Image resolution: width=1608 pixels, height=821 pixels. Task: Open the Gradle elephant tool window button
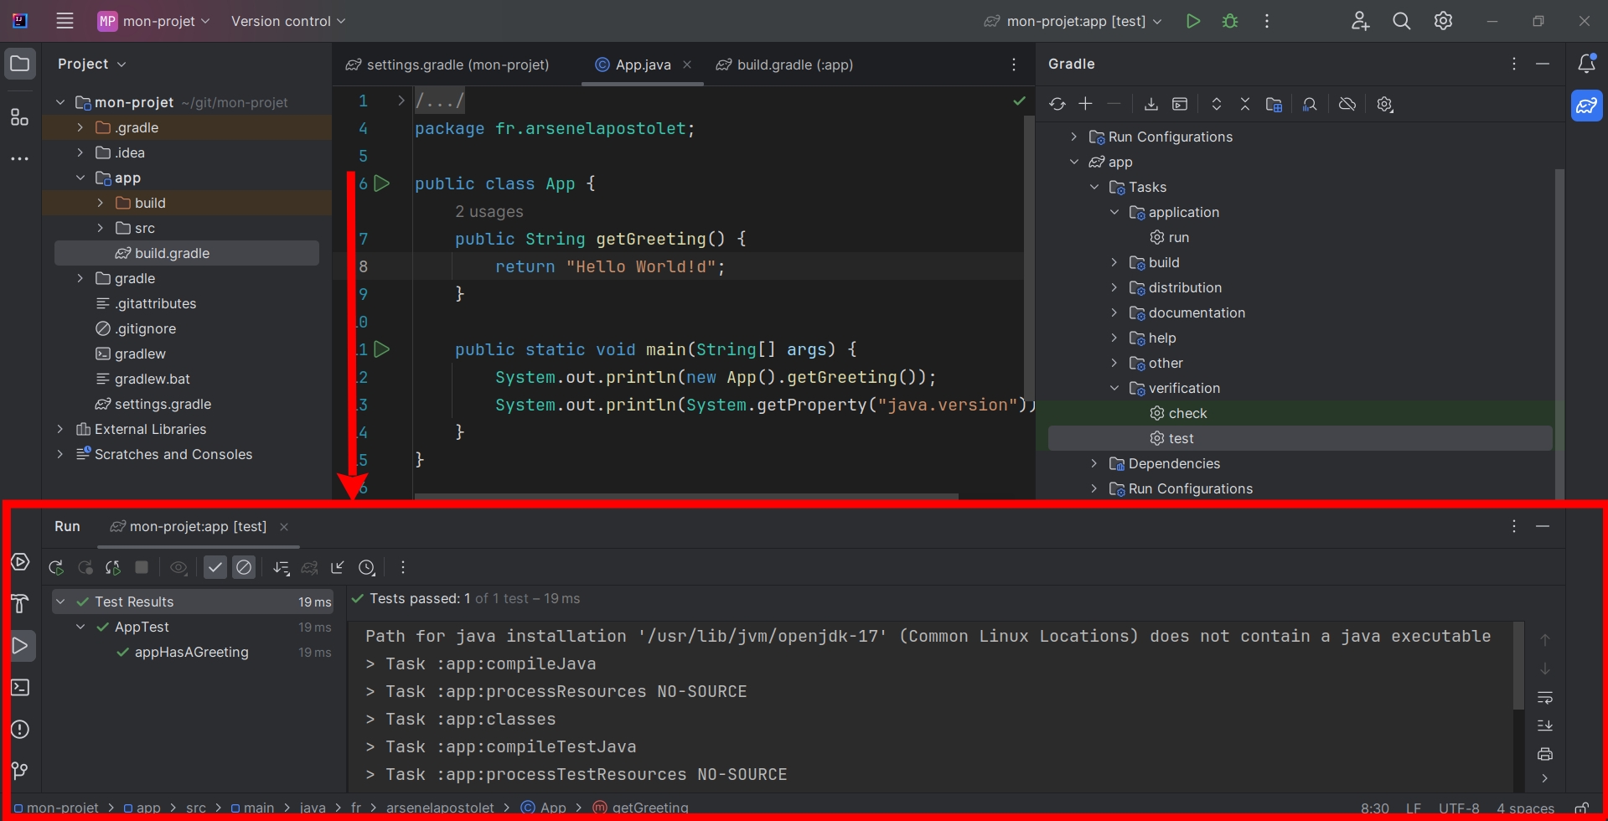coord(1586,106)
